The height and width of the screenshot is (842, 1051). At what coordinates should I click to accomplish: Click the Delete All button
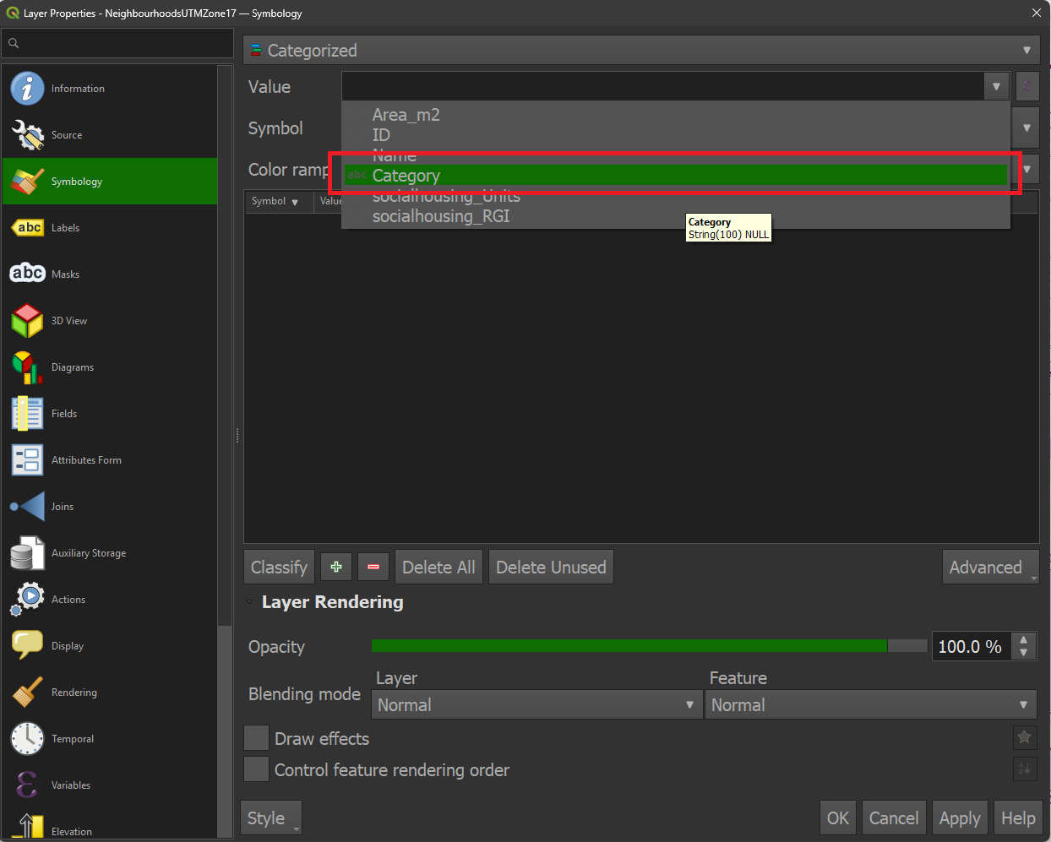pos(438,567)
